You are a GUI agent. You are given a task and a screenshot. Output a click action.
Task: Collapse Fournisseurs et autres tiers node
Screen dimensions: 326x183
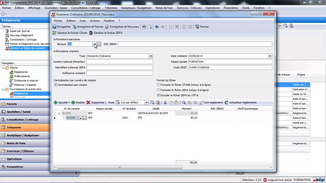click(3, 89)
